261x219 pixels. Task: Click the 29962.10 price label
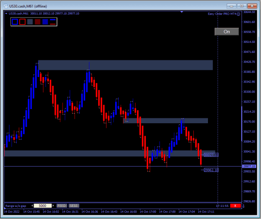tap(211, 170)
